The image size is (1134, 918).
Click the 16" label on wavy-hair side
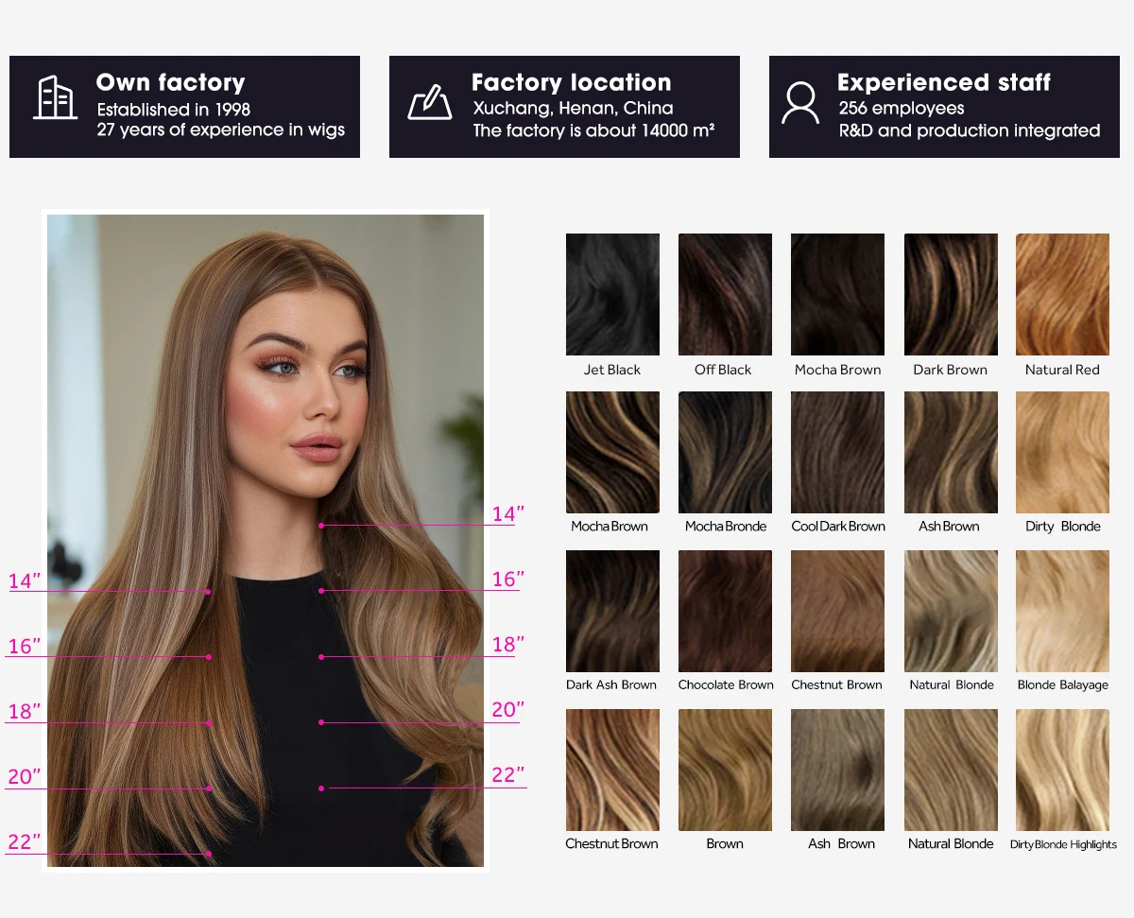coord(508,580)
